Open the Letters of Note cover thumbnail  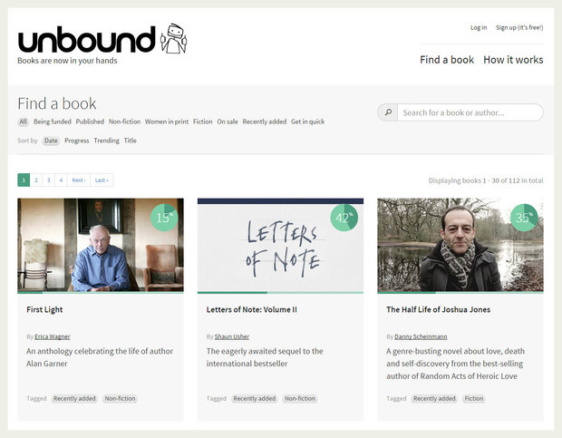coord(280,246)
